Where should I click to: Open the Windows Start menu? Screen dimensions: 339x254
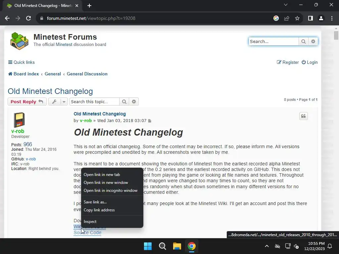click(x=148, y=246)
